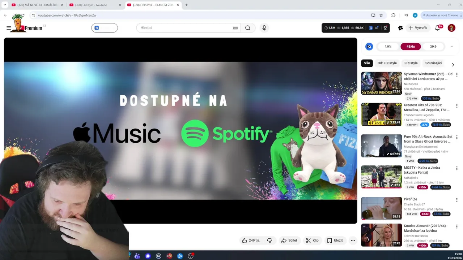The height and width of the screenshot is (260, 463).
Task: Open the Vytvořit create button
Action: click(x=417, y=28)
